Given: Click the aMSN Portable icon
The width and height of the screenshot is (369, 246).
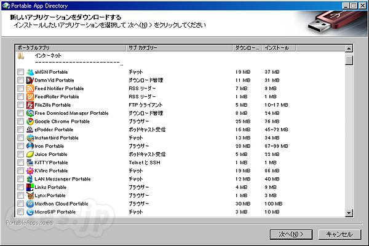Looking at the screenshot, I should tap(30, 72).
